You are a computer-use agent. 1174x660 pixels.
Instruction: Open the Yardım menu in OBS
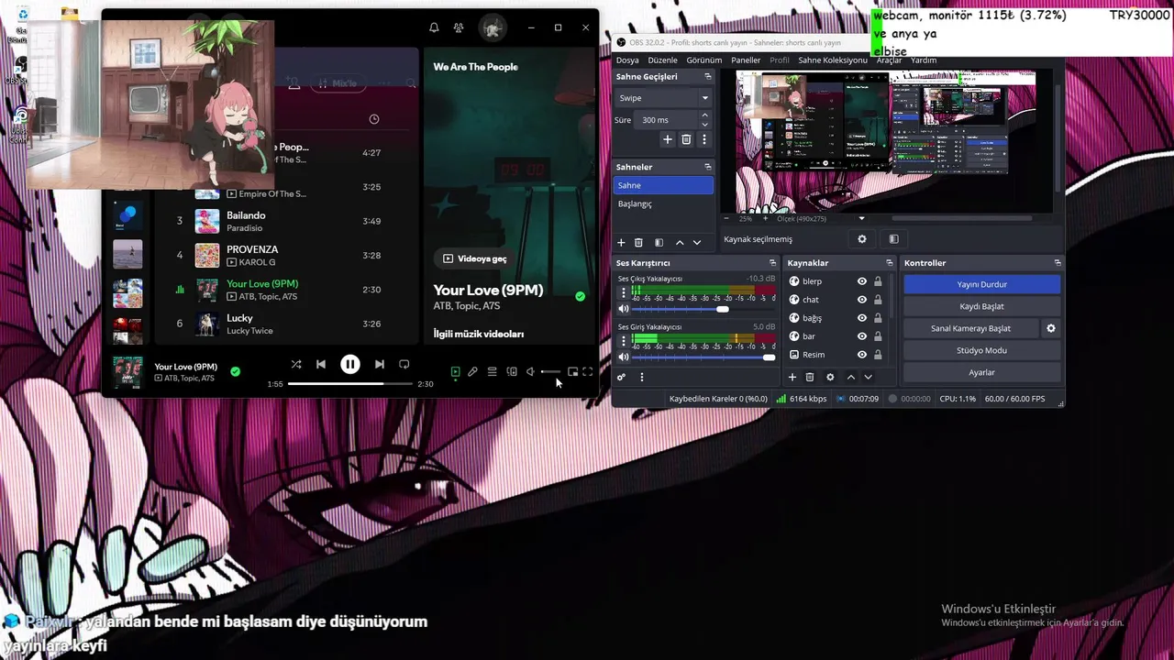click(x=924, y=60)
